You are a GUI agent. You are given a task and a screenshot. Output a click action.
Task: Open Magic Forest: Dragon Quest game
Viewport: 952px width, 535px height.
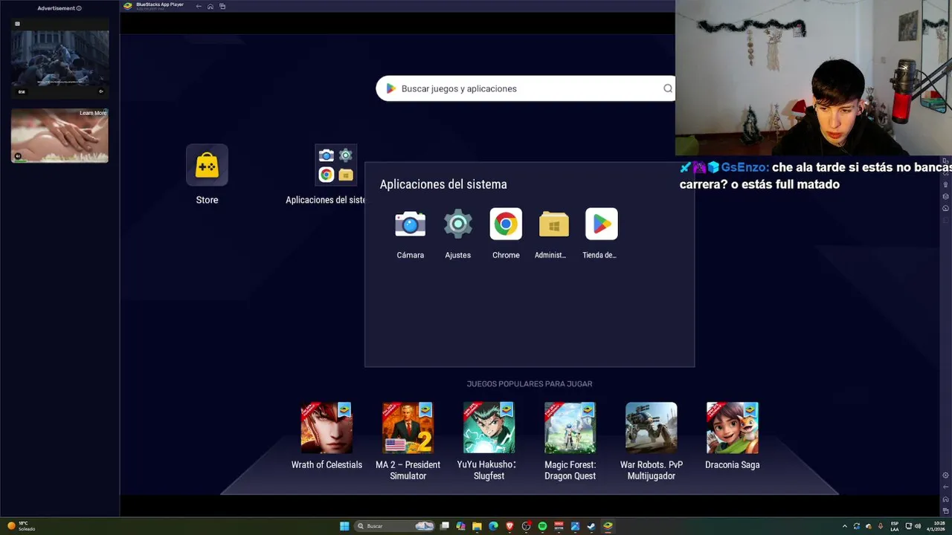click(570, 428)
